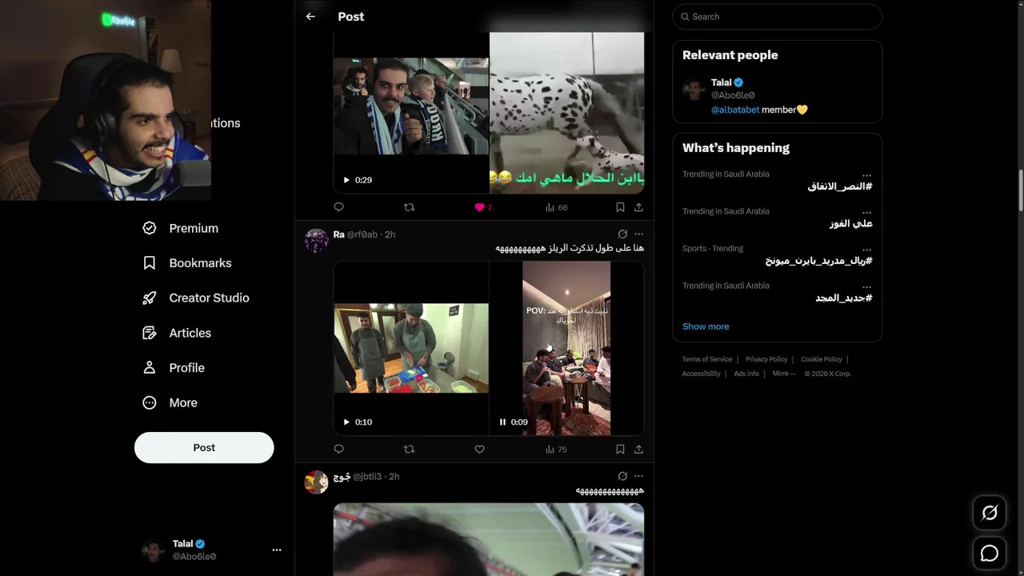Open options for the #النصر_الاتفاق trend
This screenshot has height=576, width=1024.
tap(866, 174)
